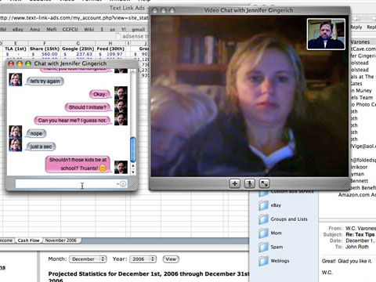Mute the microphone in video chat
Viewport: 376px width, 282px height.
[249, 183]
